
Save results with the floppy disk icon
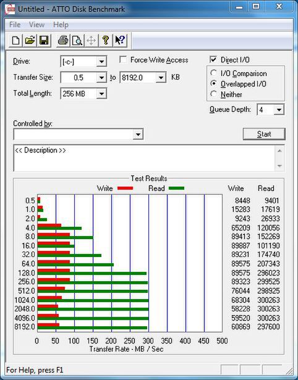coord(44,40)
